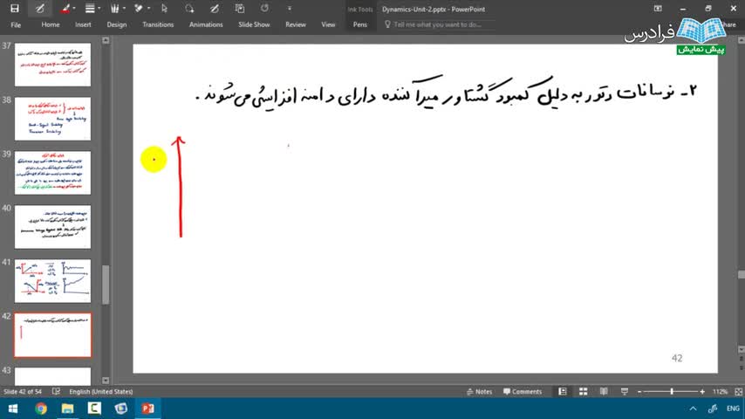Image resolution: width=745 pixels, height=419 pixels.
Task: Click the ENG input language indicator
Action: 733,409
